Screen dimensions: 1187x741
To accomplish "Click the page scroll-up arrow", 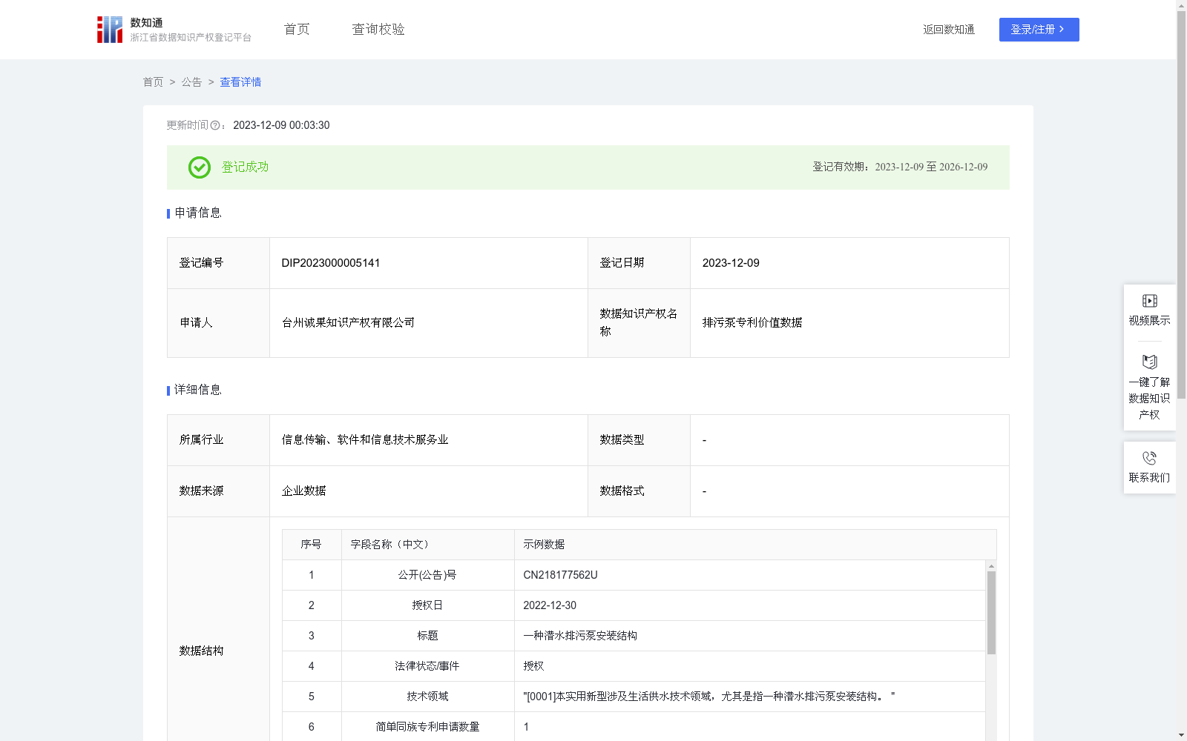I will click(1181, 5).
